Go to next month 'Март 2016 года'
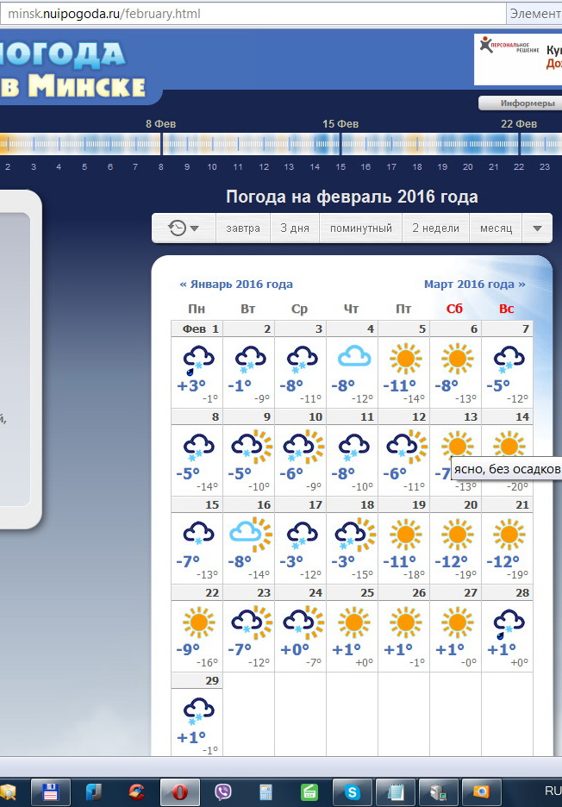The width and height of the screenshot is (562, 807). click(474, 284)
